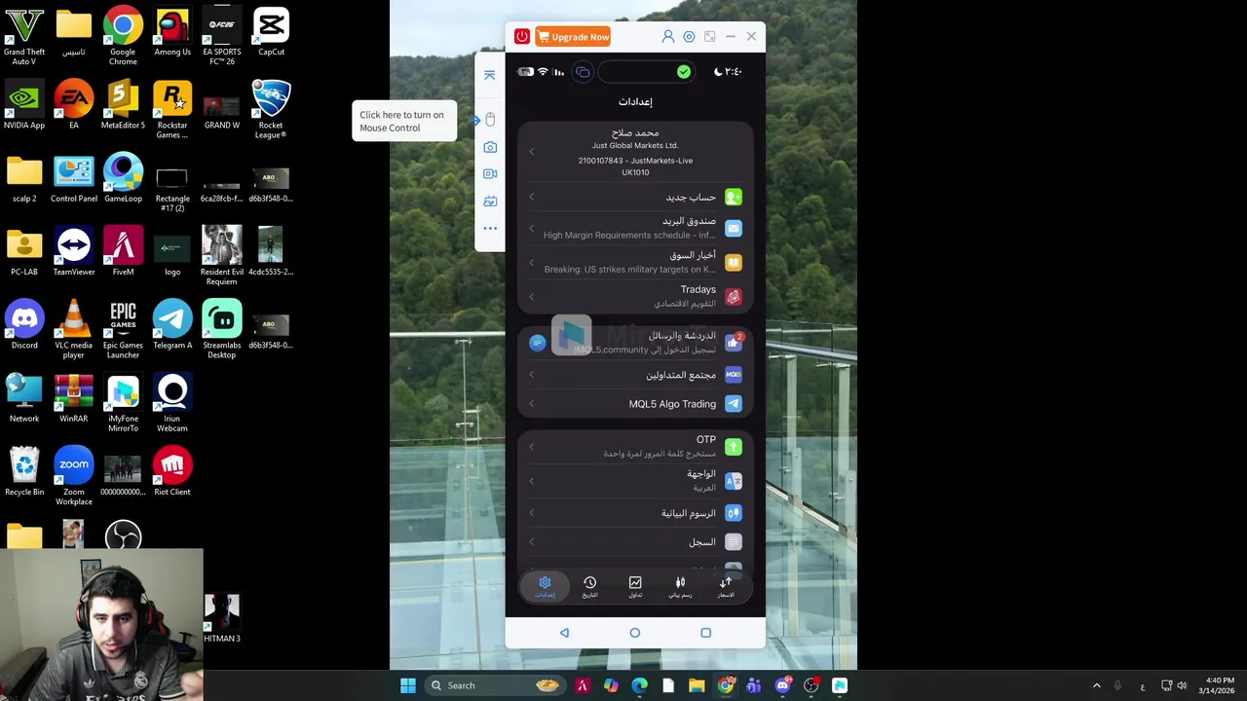Viewport: 1247px width, 701px height.
Task: Collapse the MirrorTo side toolbar
Action: point(490,75)
